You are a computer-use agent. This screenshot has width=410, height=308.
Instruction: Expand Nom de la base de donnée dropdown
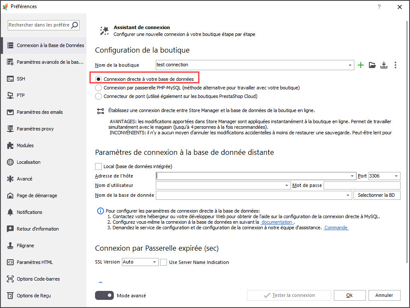point(348,195)
